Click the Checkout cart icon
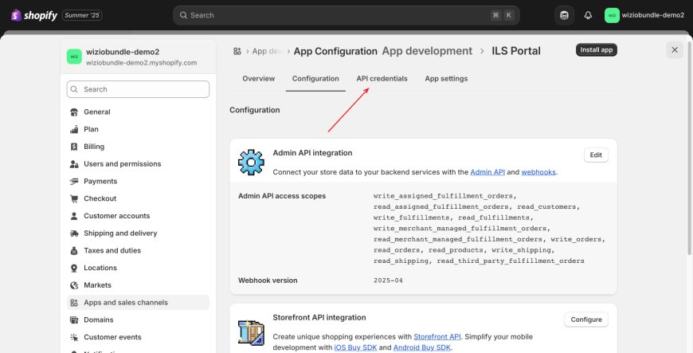This screenshot has height=353, width=693. click(x=74, y=198)
